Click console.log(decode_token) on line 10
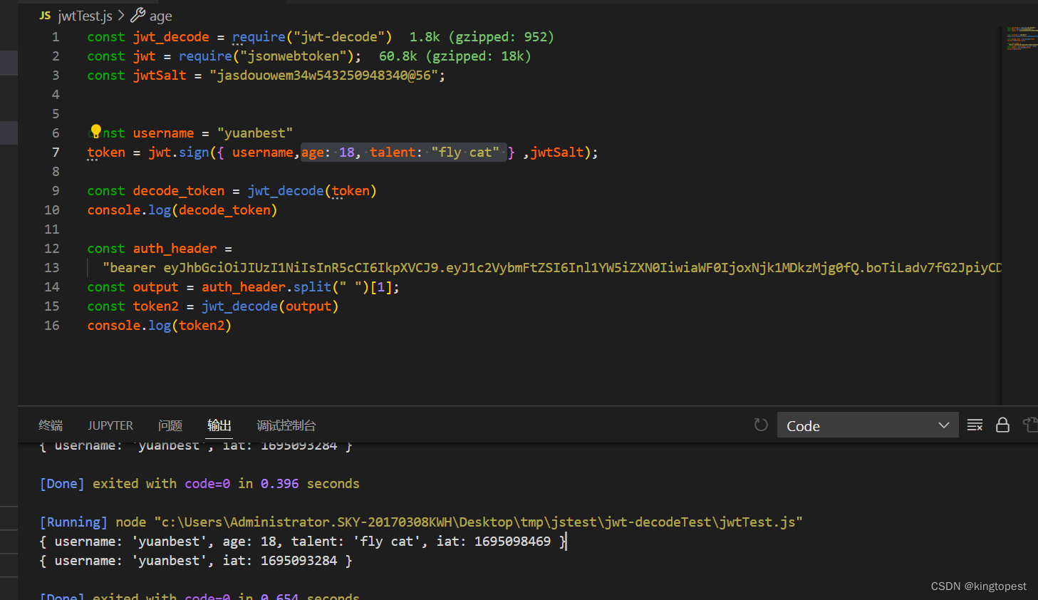Screen dimensions: 1038x600 coord(182,210)
